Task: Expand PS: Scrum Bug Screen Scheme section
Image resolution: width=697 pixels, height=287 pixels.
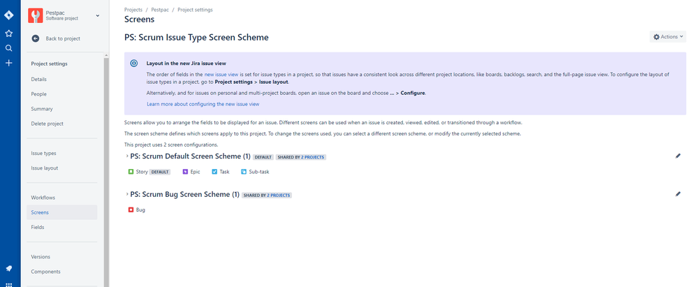Action: 126,194
